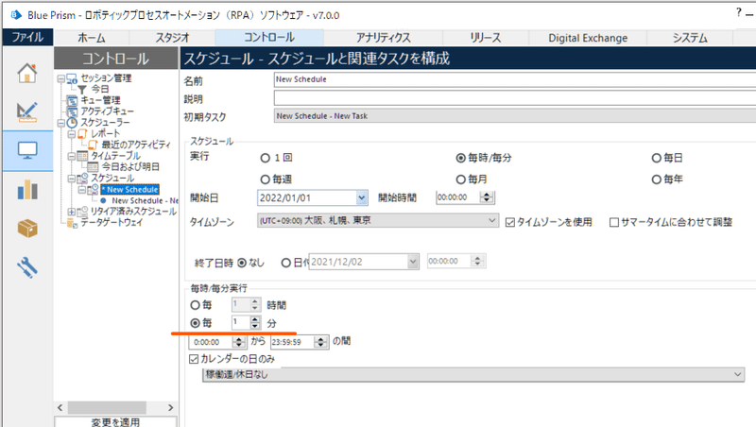Expand the リタイア済みスケジュール node
This screenshot has height=427, width=756.
[72, 212]
